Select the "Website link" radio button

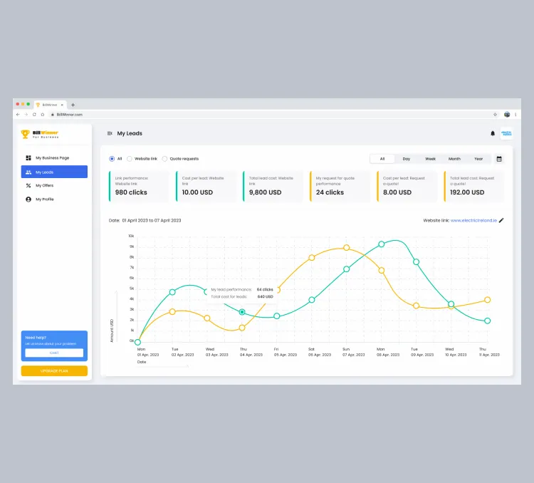130,159
